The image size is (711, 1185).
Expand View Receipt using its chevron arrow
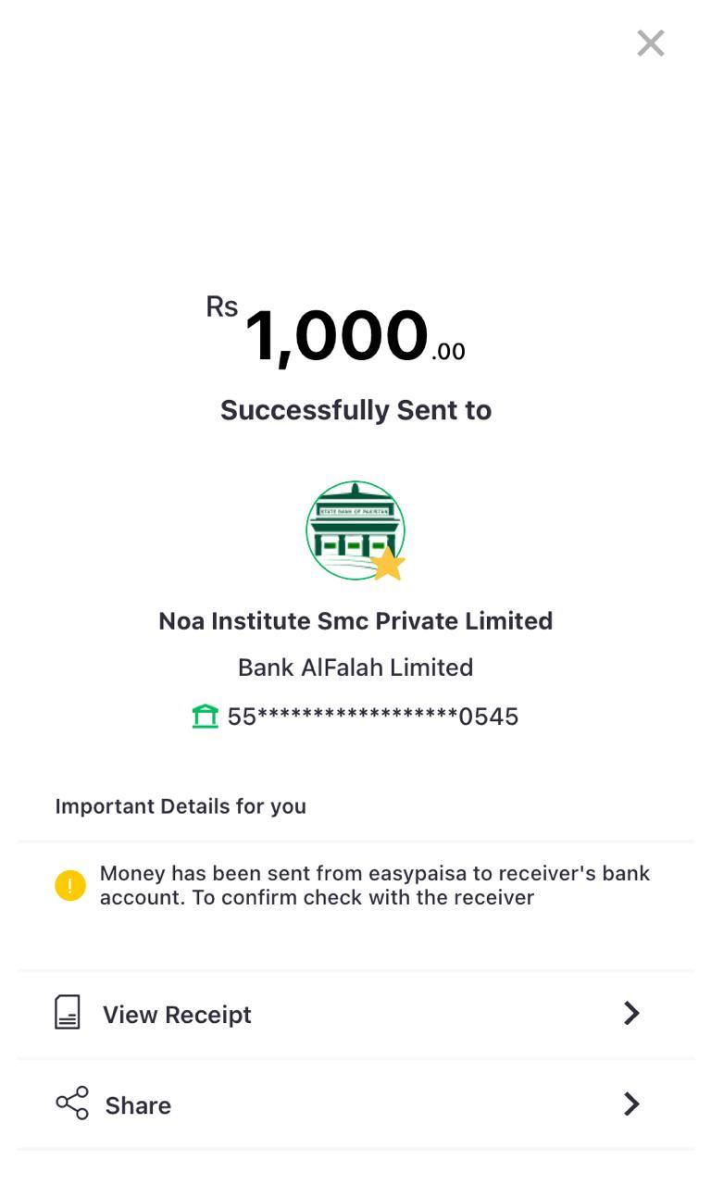pyautogui.click(x=631, y=1014)
